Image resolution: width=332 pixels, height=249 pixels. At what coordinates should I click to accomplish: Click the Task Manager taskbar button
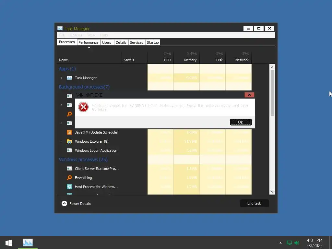pos(28,243)
